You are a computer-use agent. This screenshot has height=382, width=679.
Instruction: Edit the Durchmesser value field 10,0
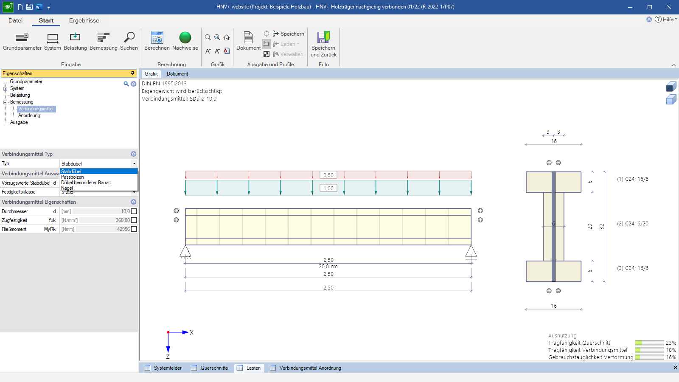point(102,211)
